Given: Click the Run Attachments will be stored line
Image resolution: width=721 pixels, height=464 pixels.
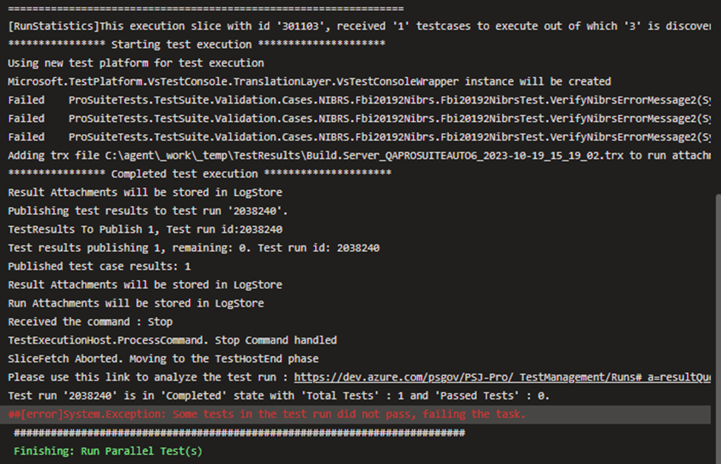Looking at the screenshot, I should 136,303.
